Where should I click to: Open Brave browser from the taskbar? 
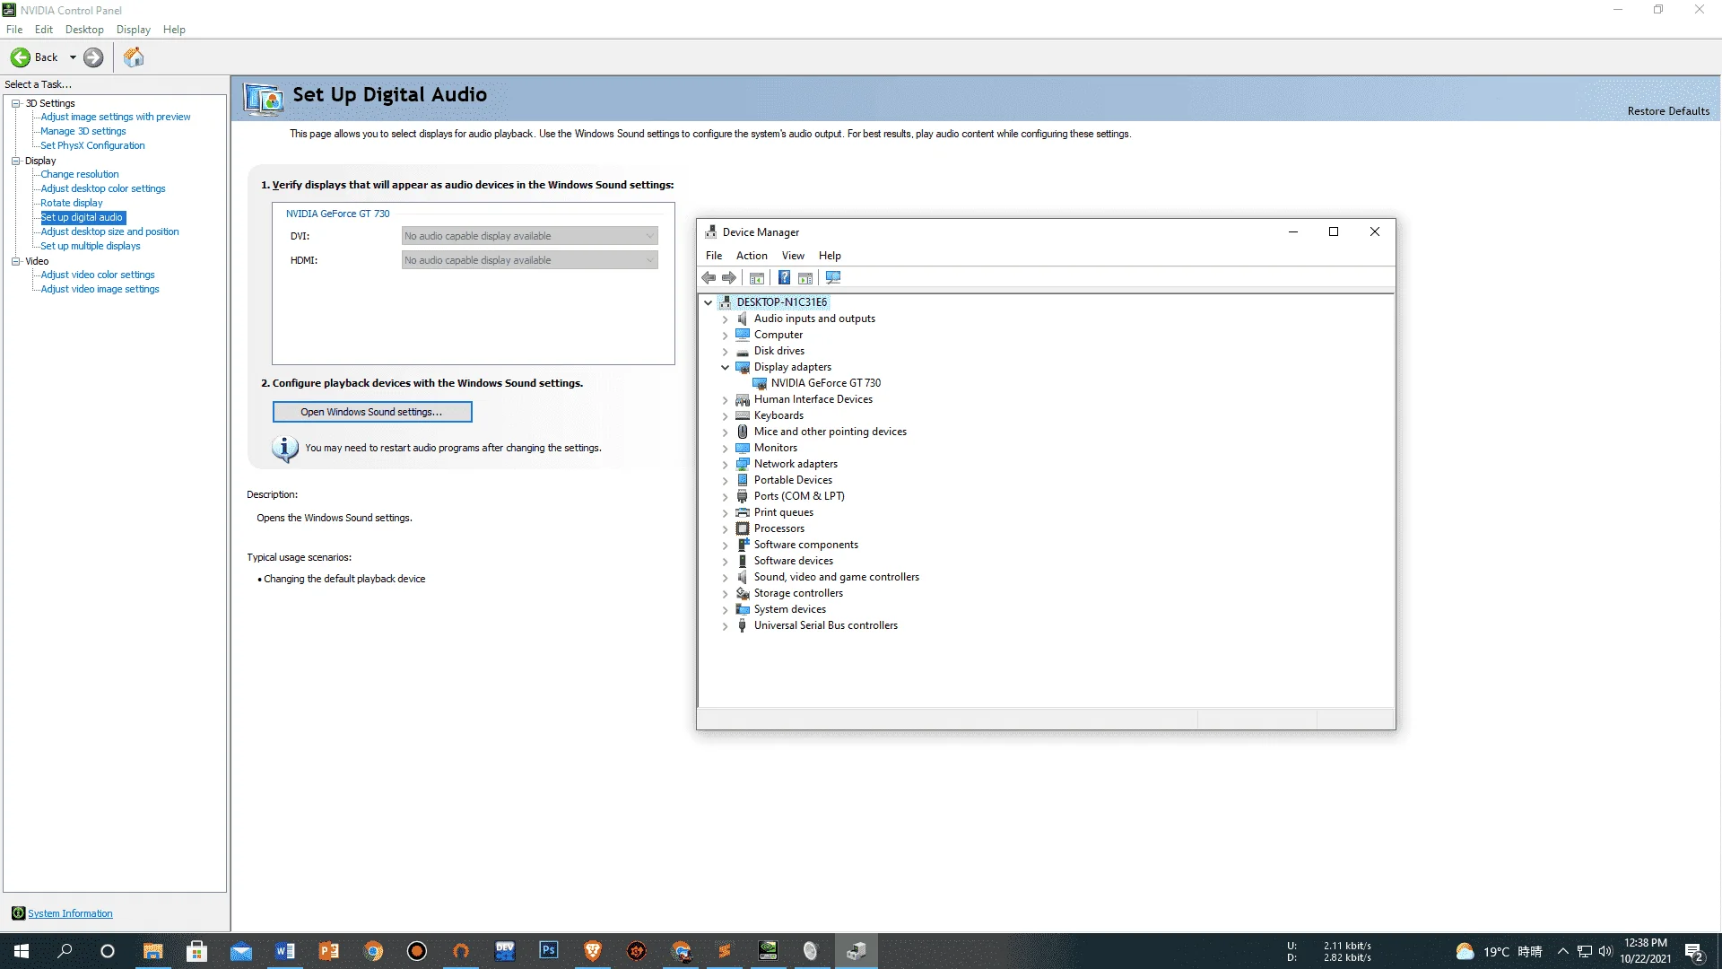coord(593,951)
